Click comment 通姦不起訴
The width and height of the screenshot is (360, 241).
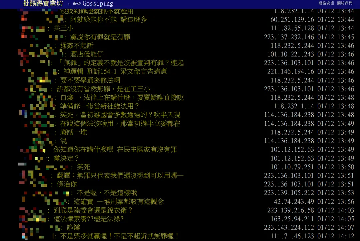[77, 46]
